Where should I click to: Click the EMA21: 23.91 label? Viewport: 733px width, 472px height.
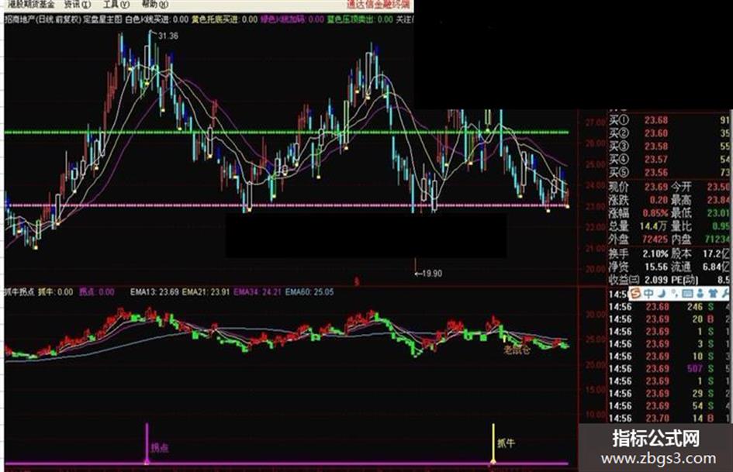206,292
